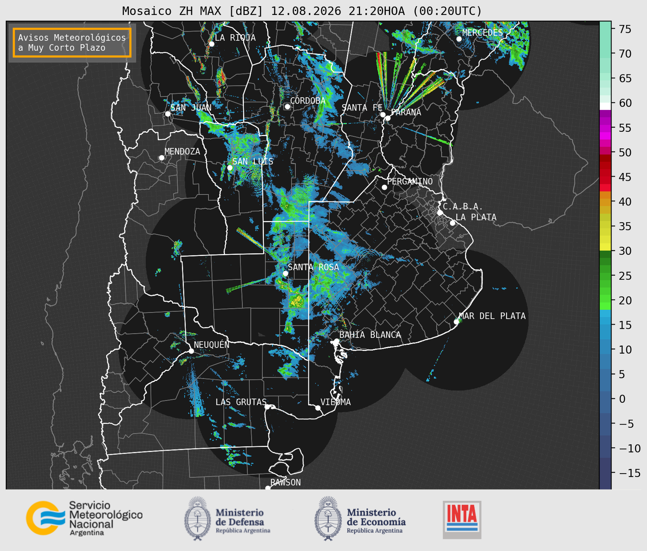Click the Servicio Meteorológico Nacional logo

coord(84,518)
